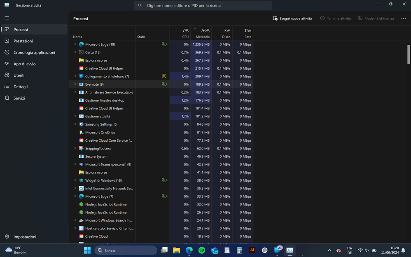Go to the App di avvio tab
This screenshot has height=257, width=411.
point(34,64)
